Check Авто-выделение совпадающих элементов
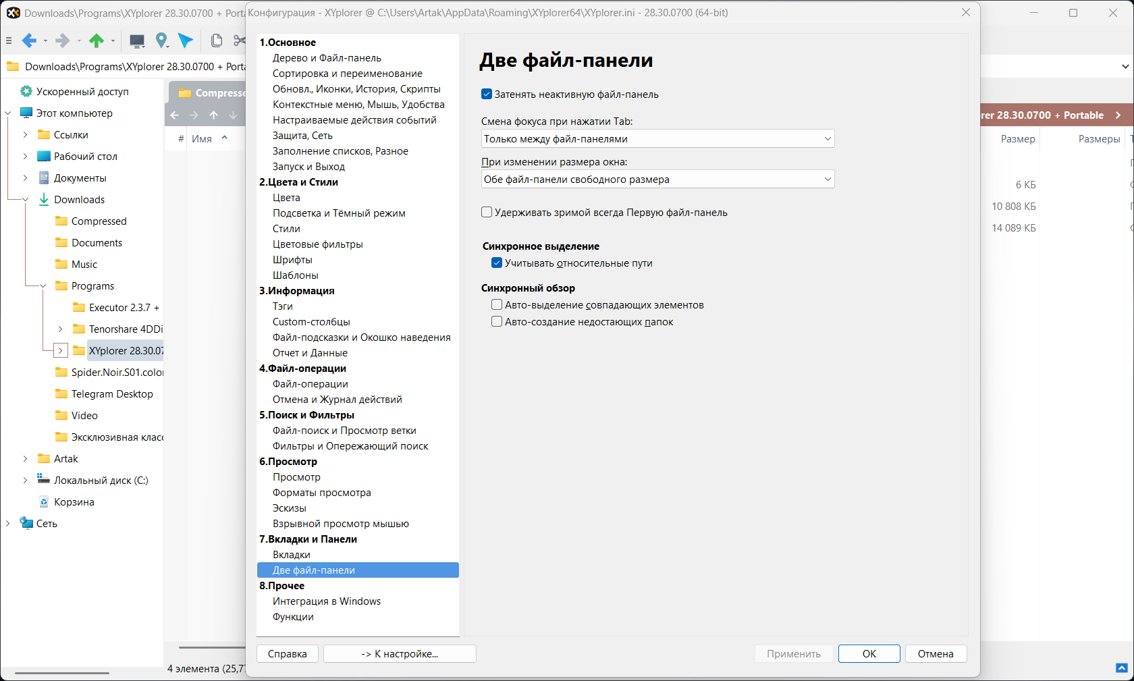 tap(497, 305)
